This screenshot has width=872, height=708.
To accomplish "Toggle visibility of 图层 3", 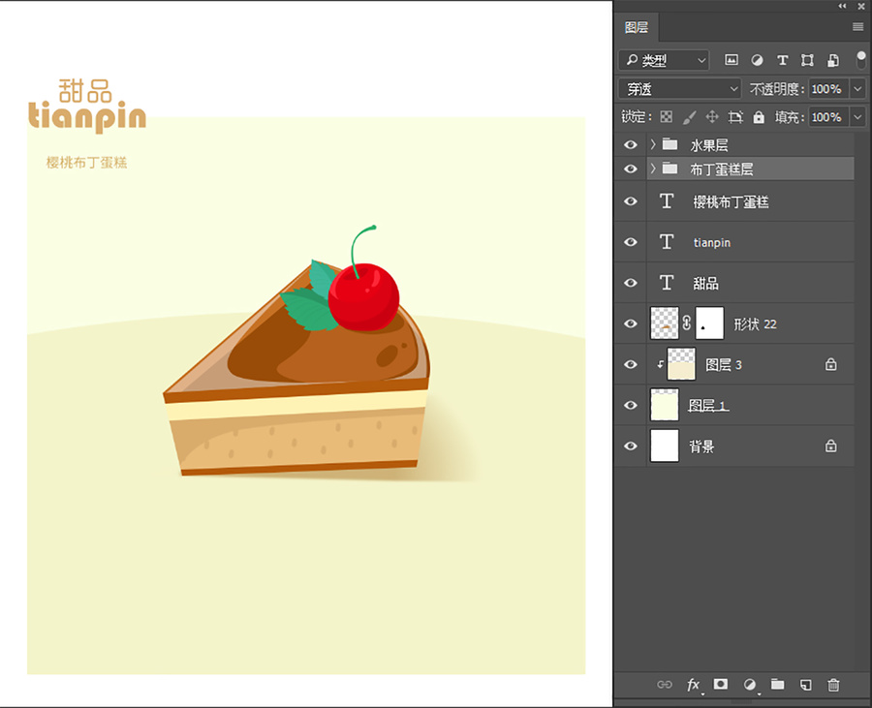I will 631,364.
